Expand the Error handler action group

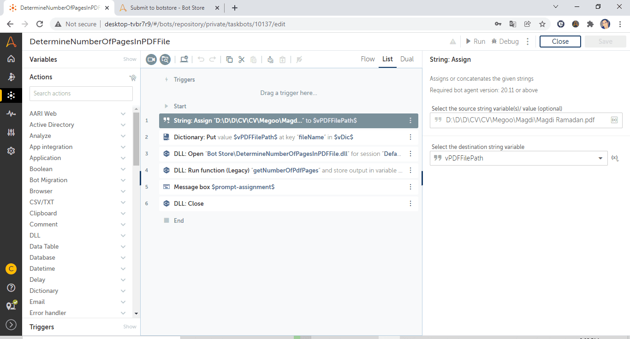click(123, 313)
